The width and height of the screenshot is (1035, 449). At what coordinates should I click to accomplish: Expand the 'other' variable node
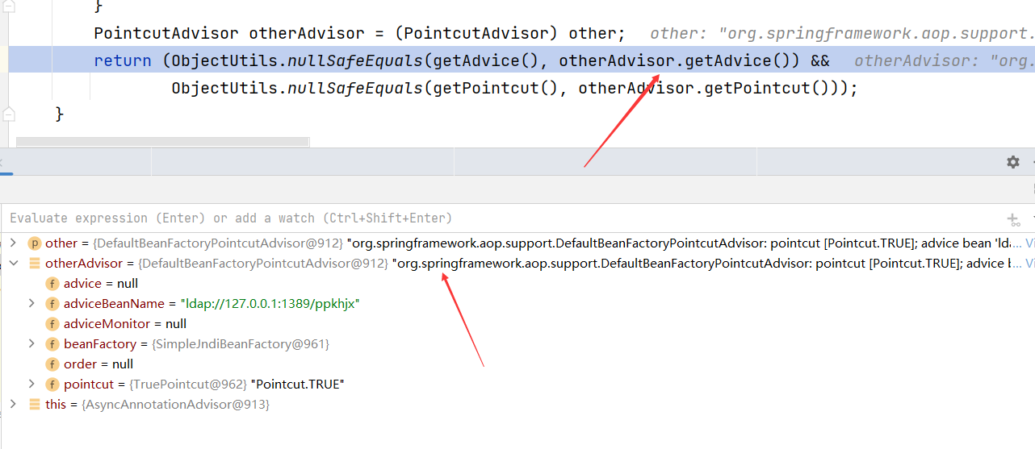click(13, 243)
